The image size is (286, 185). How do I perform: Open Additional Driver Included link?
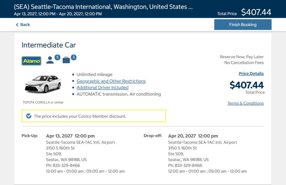click(103, 88)
